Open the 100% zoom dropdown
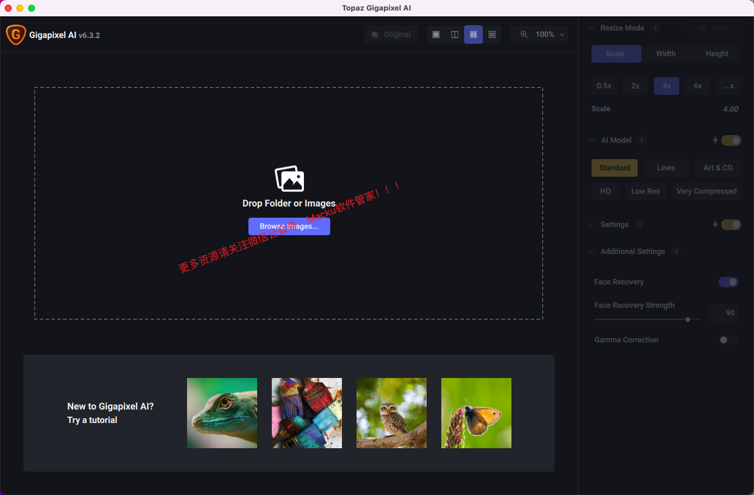The height and width of the screenshot is (495, 754). tap(539, 35)
